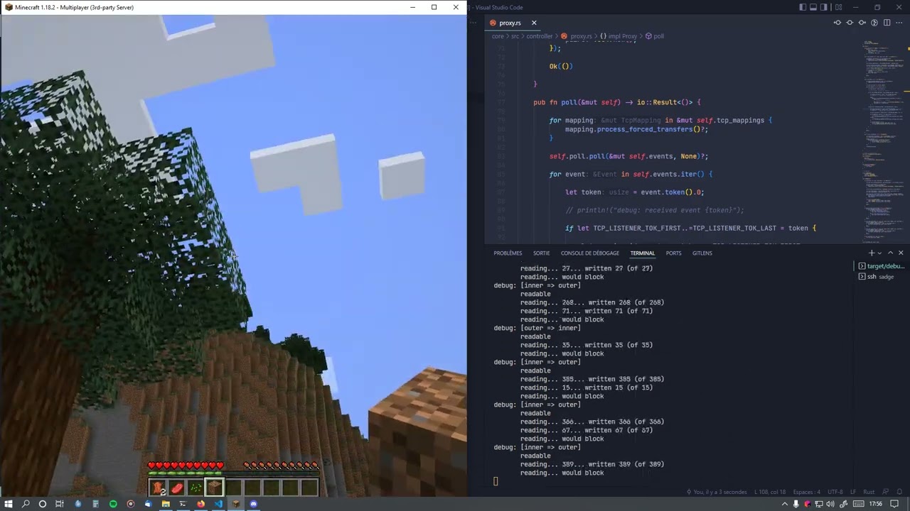Click the 'L 108, col 18' status item

tap(770, 492)
